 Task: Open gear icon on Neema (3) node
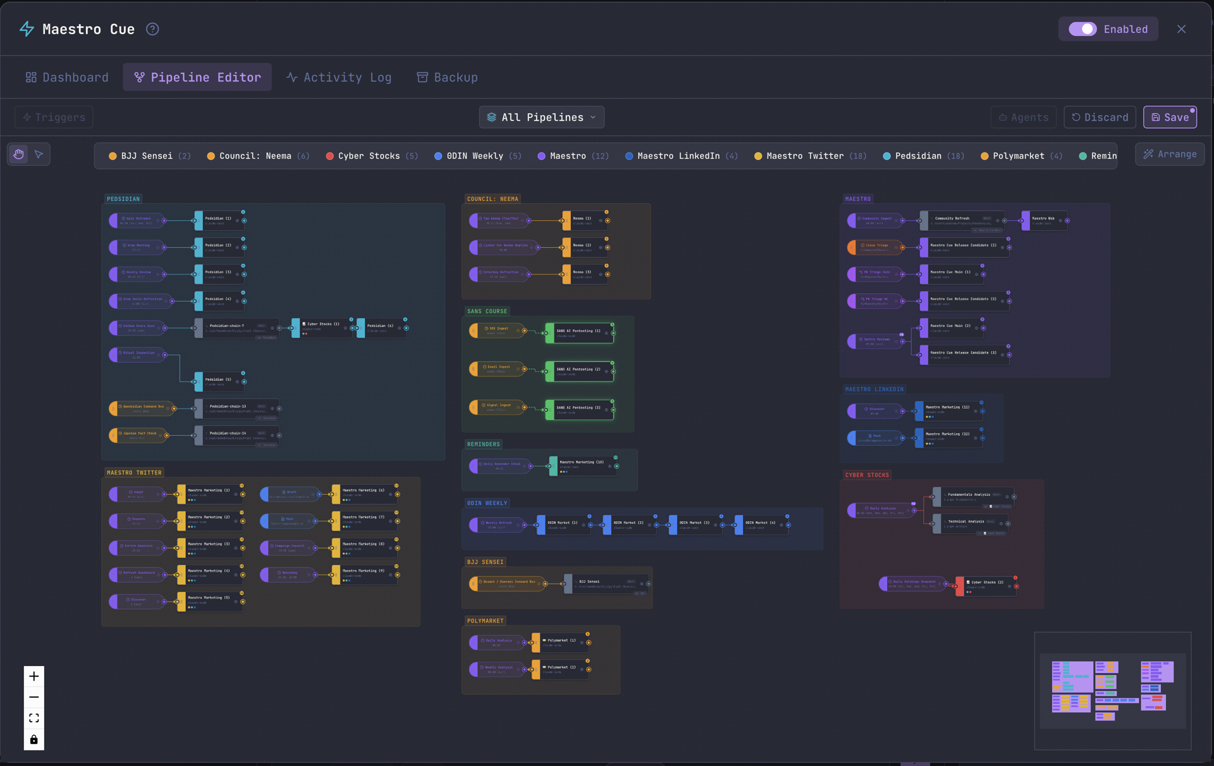tap(601, 275)
